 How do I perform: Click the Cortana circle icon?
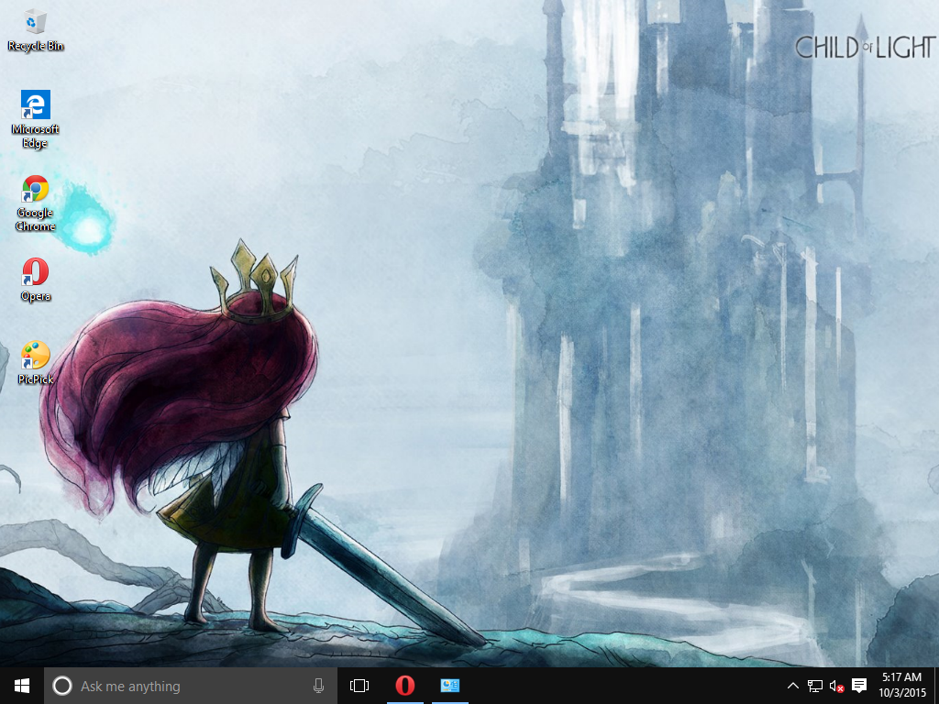click(61, 686)
